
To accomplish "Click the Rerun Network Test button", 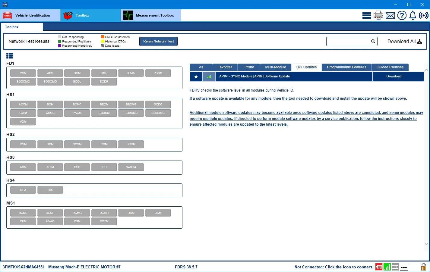I will 158,41.
